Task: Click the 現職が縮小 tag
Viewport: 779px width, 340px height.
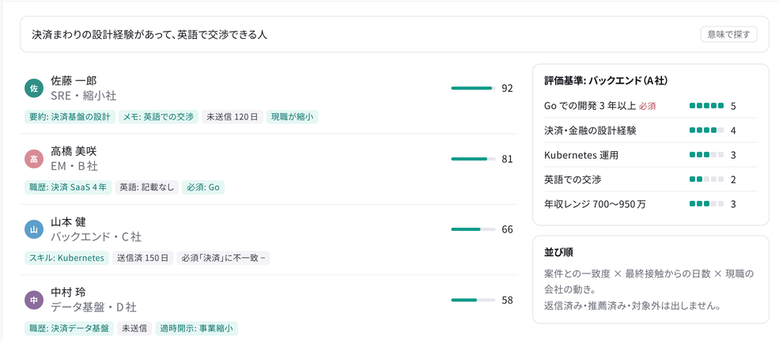Action: tap(292, 117)
